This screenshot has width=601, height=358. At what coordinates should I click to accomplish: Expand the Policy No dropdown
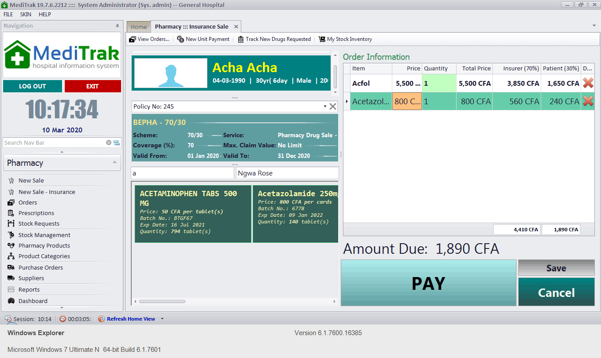(x=325, y=106)
